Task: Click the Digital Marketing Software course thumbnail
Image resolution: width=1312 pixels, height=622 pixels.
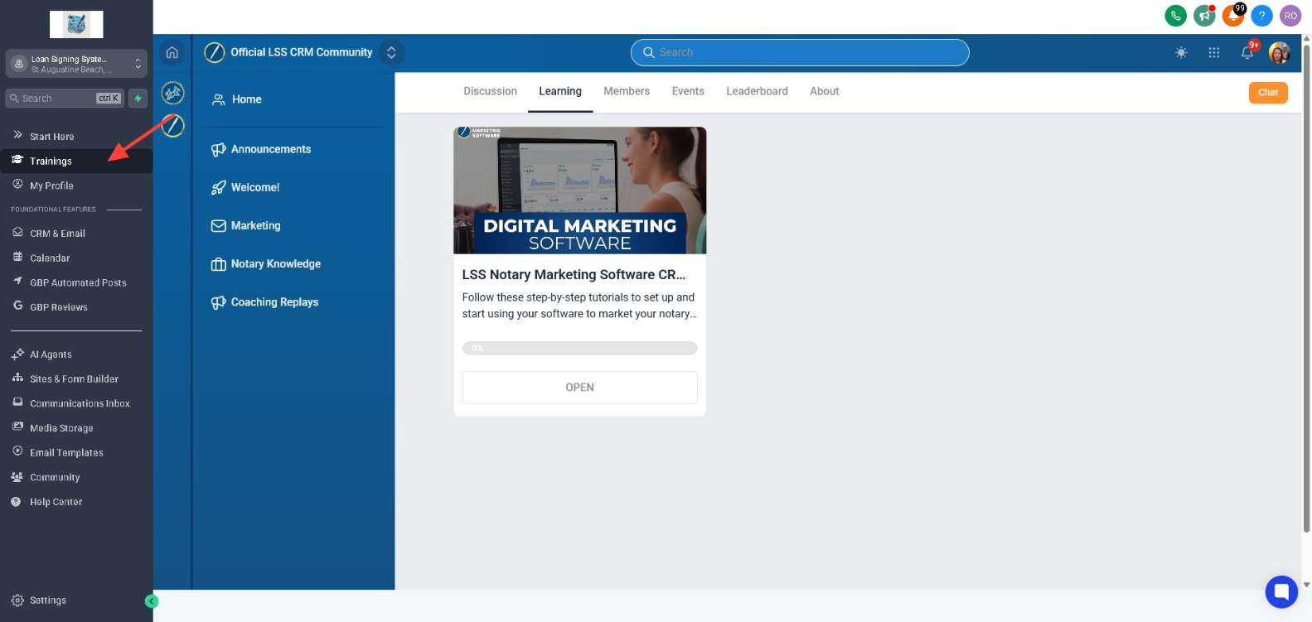Action: click(x=579, y=190)
